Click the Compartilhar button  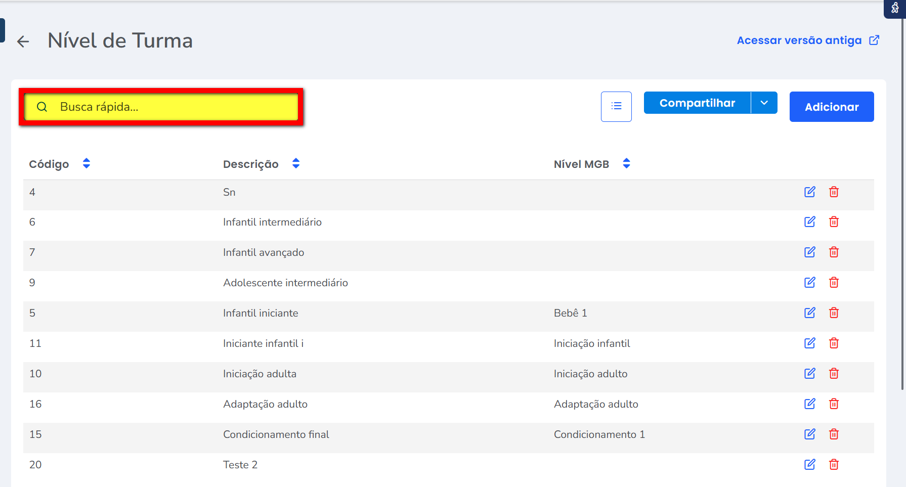(697, 103)
